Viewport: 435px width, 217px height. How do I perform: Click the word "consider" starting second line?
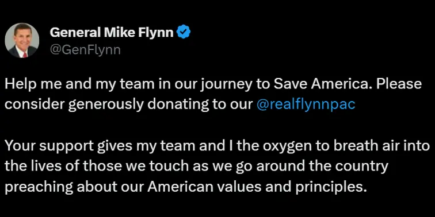pos(35,104)
